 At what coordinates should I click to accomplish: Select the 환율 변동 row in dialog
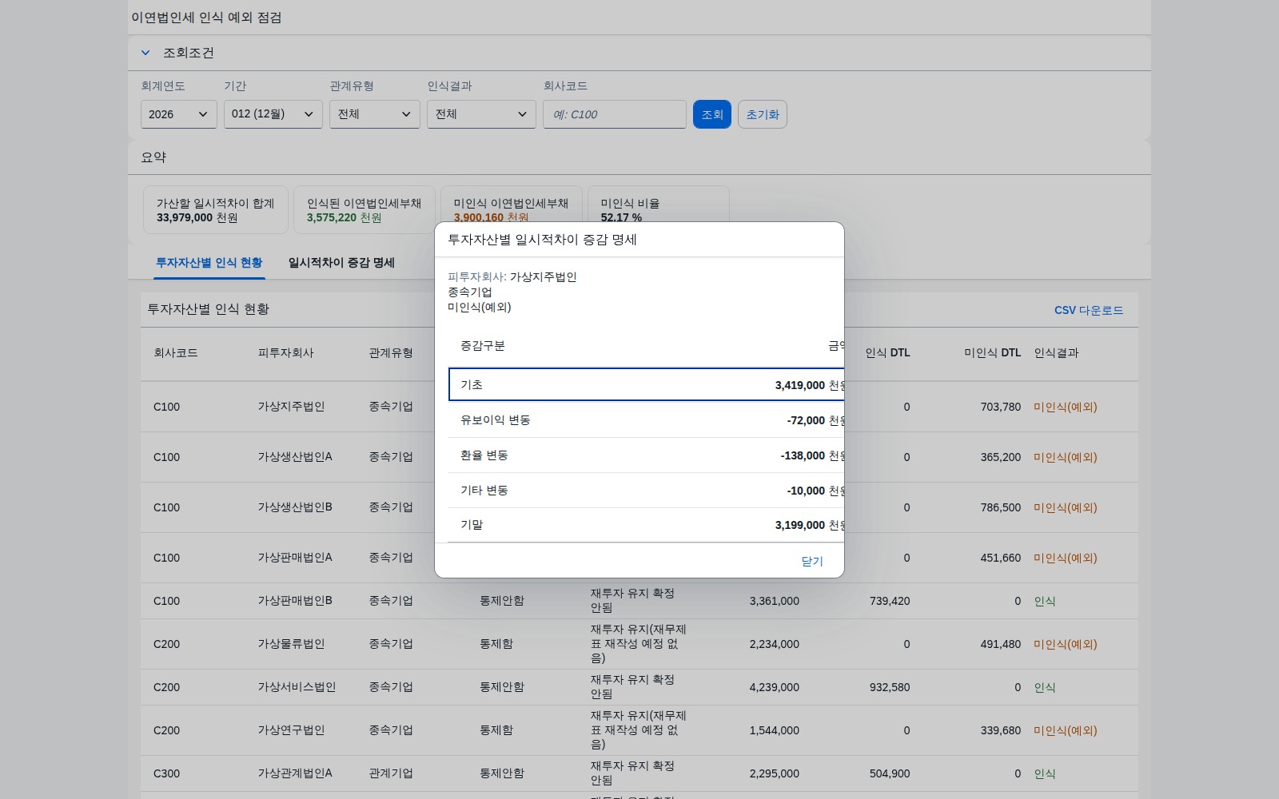pos(646,455)
